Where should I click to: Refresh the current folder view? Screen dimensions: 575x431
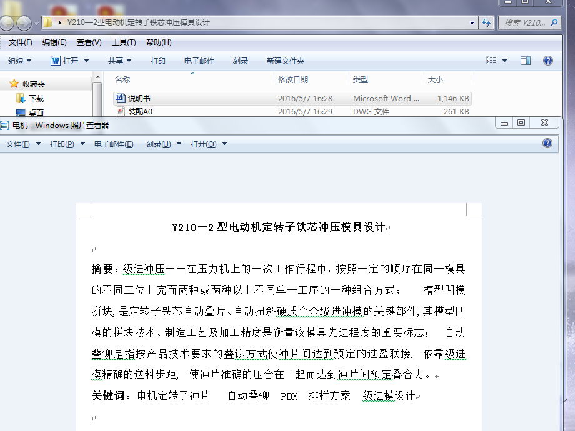[x=486, y=22]
